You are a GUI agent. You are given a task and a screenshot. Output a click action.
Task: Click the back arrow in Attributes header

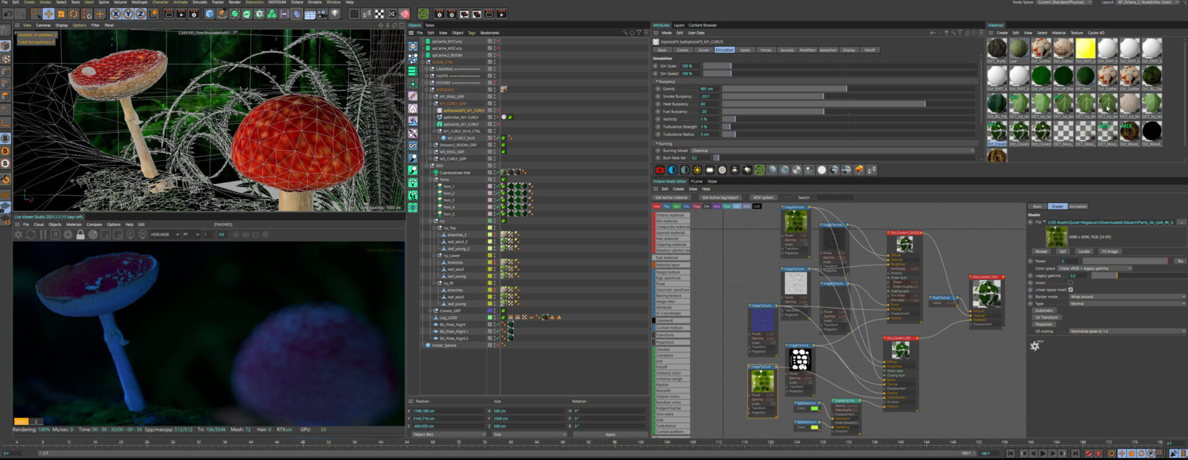(933, 33)
